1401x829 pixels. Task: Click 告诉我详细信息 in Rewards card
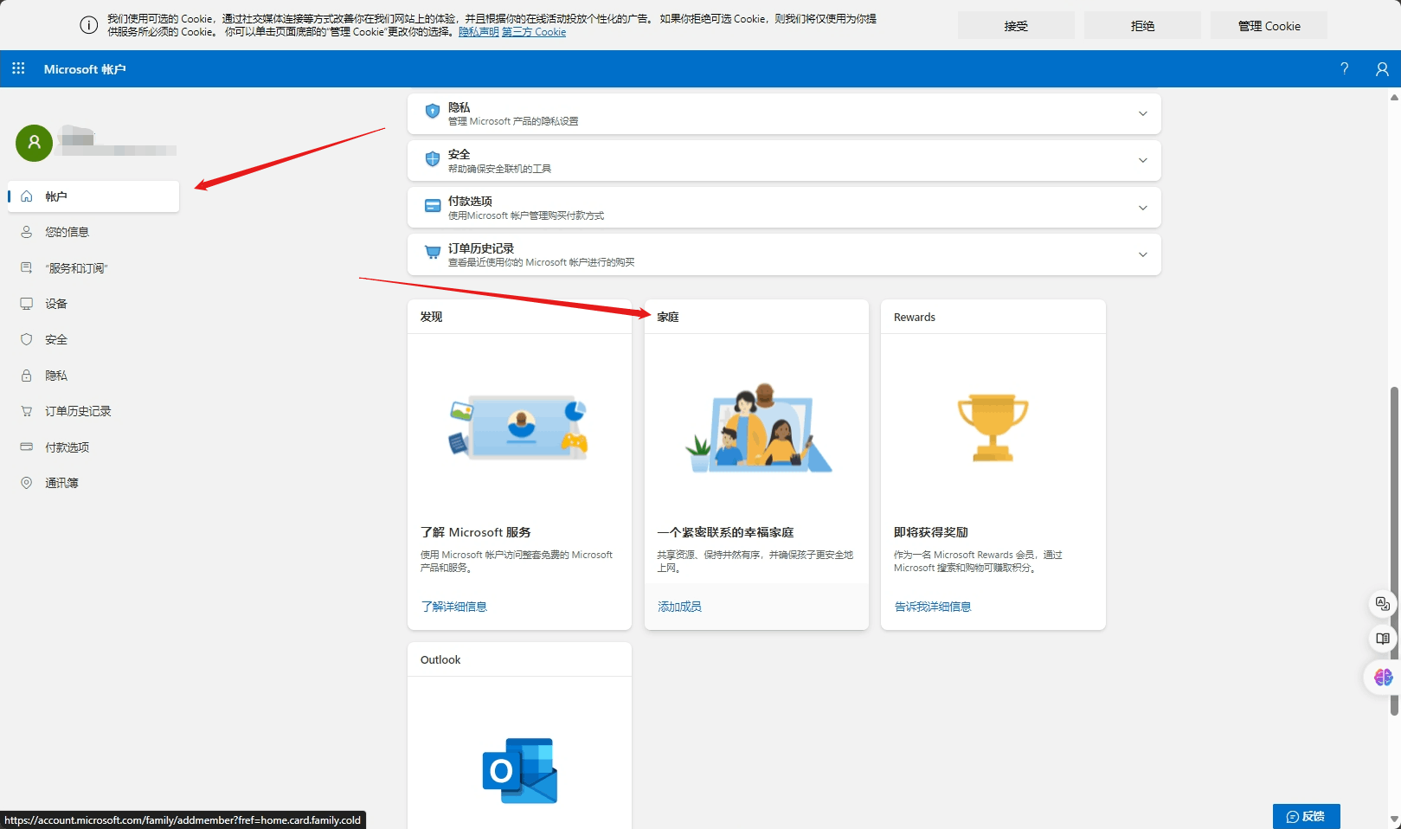(933, 607)
